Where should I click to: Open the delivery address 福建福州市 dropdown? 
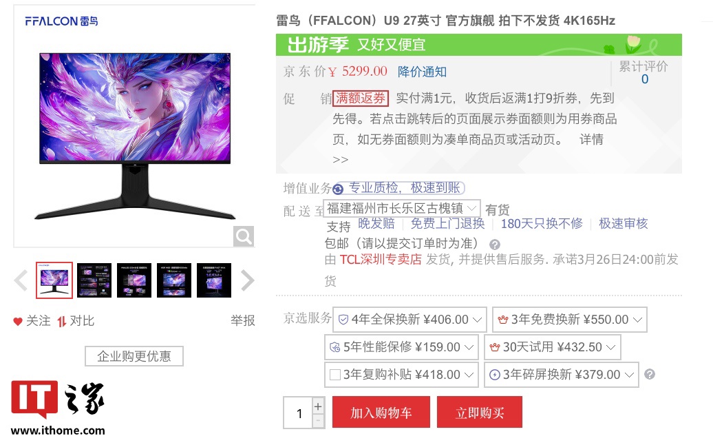click(x=401, y=209)
